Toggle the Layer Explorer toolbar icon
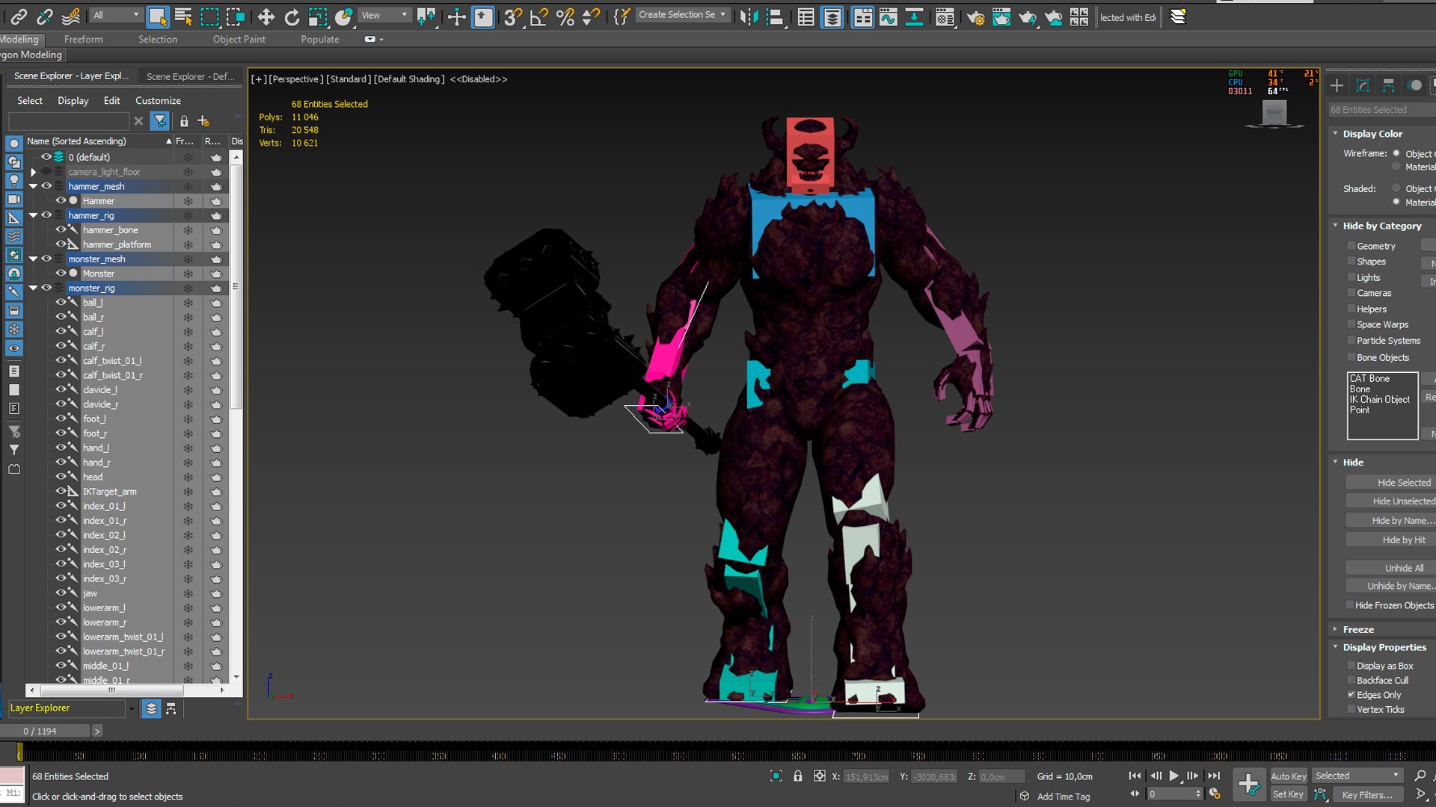This screenshot has width=1436, height=807. 832,16
